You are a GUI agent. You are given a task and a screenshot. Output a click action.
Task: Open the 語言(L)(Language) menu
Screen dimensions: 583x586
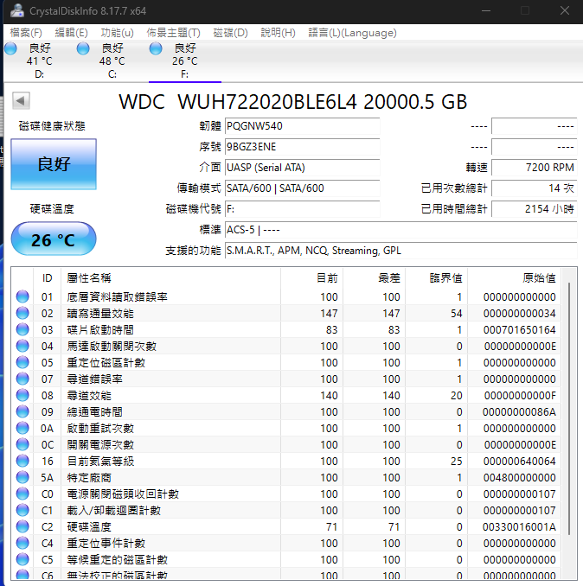pos(352,33)
